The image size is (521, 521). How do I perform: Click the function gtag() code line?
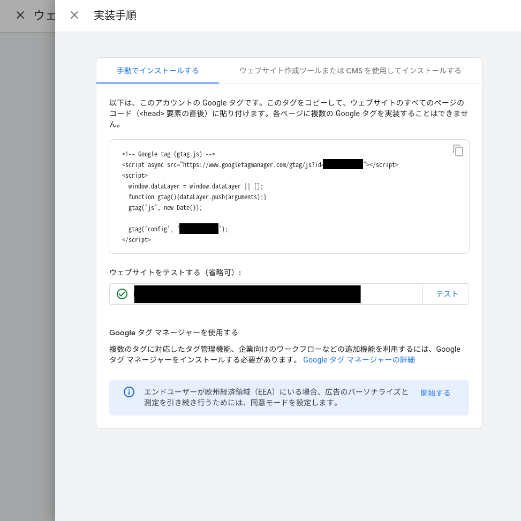pyautogui.click(x=197, y=197)
